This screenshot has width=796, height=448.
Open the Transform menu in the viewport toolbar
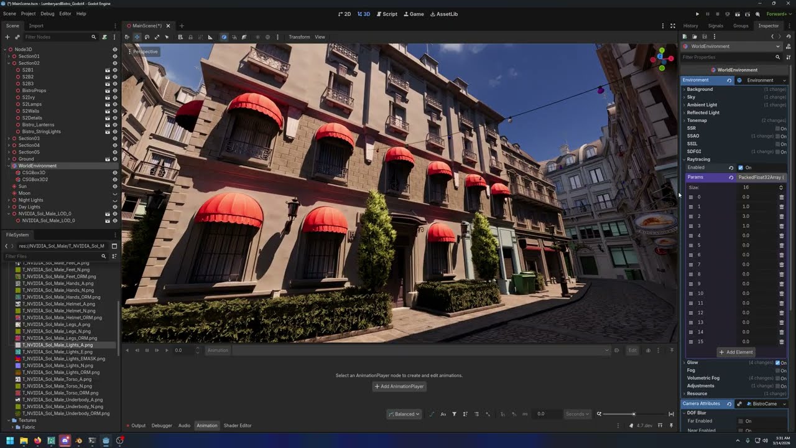click(x=299, y=37)
